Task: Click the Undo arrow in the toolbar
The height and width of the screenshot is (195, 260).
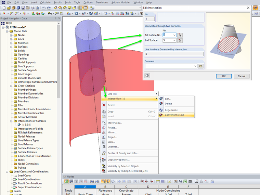Action: pos(44,8)
